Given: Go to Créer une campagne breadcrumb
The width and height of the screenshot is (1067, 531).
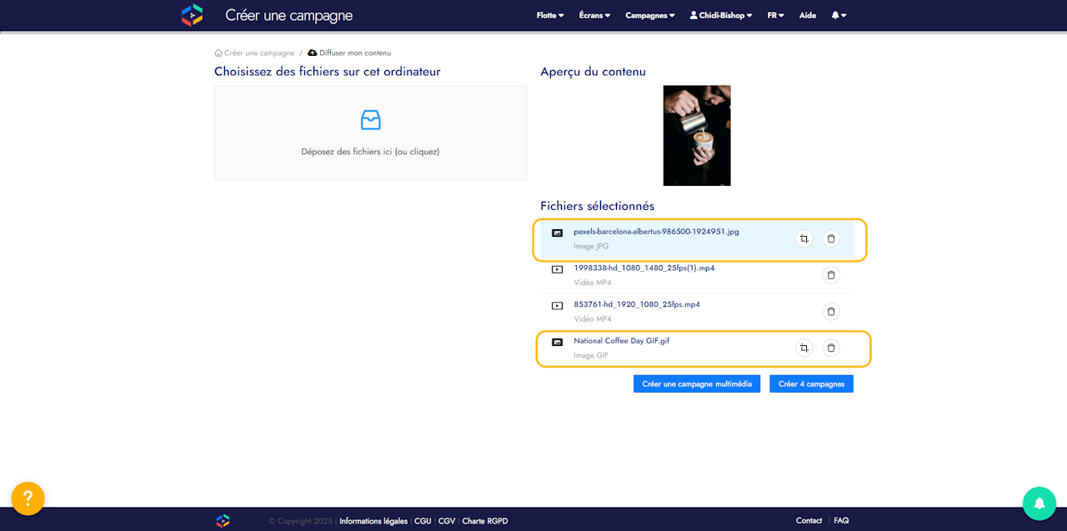Looking at the screenshot, I should pos(258,53).
